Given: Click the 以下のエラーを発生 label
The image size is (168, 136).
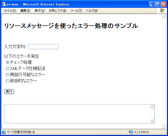Looking at the screenshot, I should coord(22,56).
